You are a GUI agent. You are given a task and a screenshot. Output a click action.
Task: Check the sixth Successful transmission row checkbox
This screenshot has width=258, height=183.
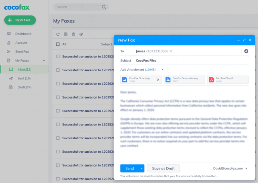click(x=58, y=124)
